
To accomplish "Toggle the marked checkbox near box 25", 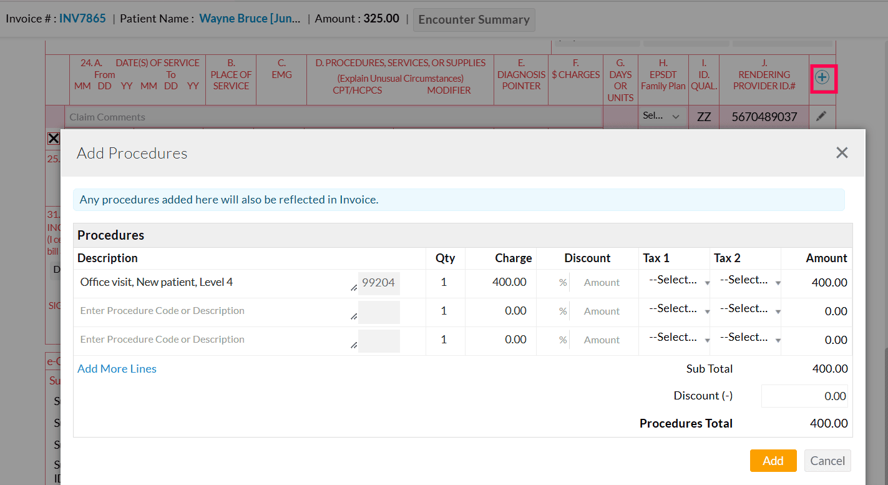I will (53, 138).
